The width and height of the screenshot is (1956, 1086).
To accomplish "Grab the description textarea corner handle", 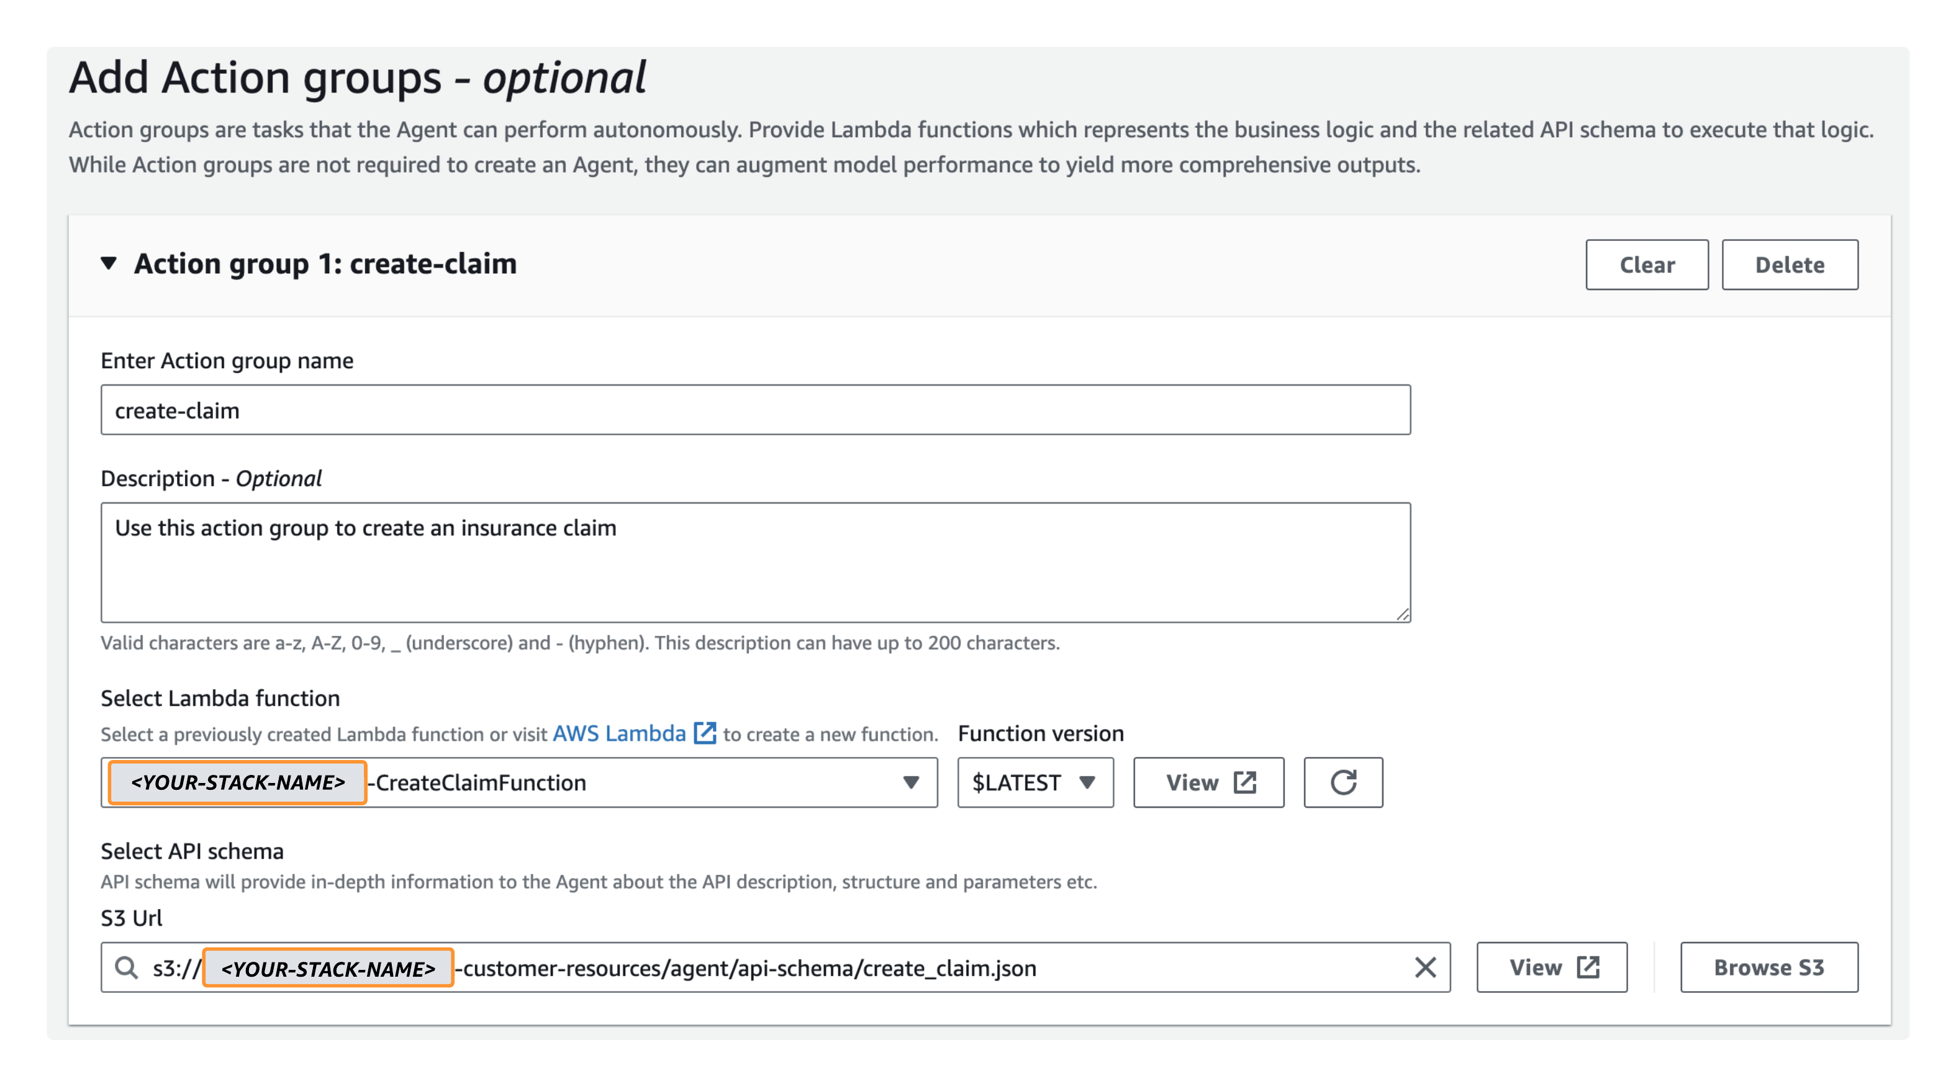I will 1401,613.
